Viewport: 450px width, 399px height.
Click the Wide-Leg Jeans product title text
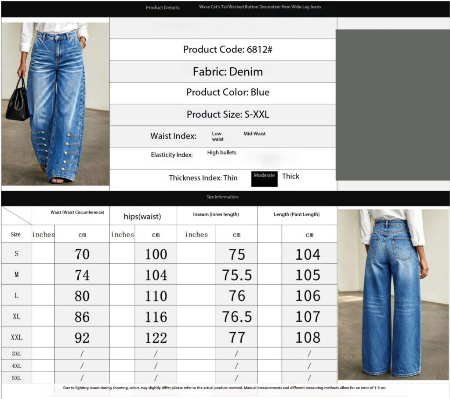(260, 7)
